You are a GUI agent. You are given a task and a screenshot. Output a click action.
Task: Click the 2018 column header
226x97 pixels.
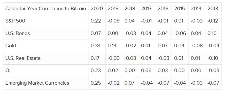[x=130, y=8]
